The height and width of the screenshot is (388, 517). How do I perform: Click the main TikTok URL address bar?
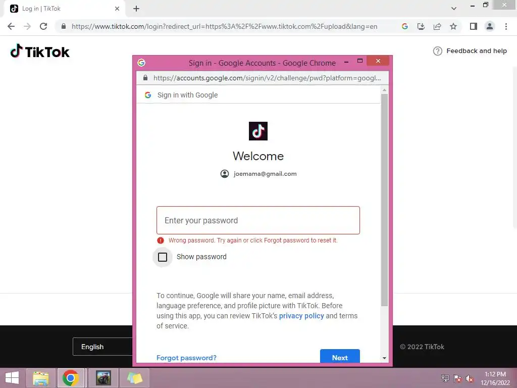point(224,26)
